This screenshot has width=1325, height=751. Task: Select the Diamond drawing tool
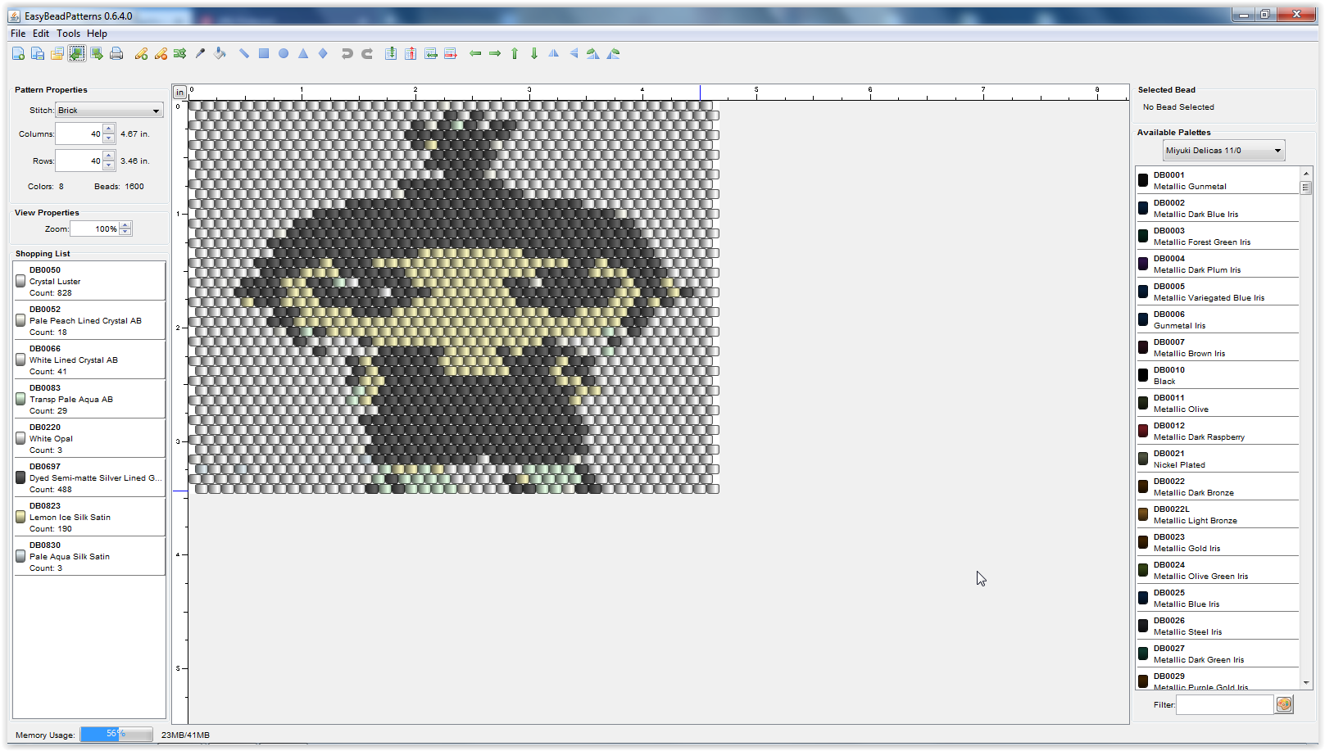323,53
